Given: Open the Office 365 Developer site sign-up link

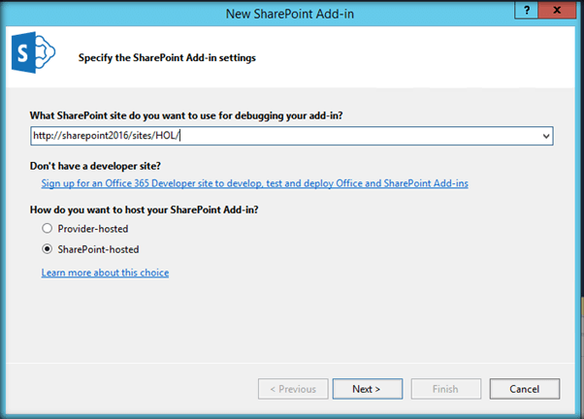Looking at the screenshot, I should [x=254, y=182].
